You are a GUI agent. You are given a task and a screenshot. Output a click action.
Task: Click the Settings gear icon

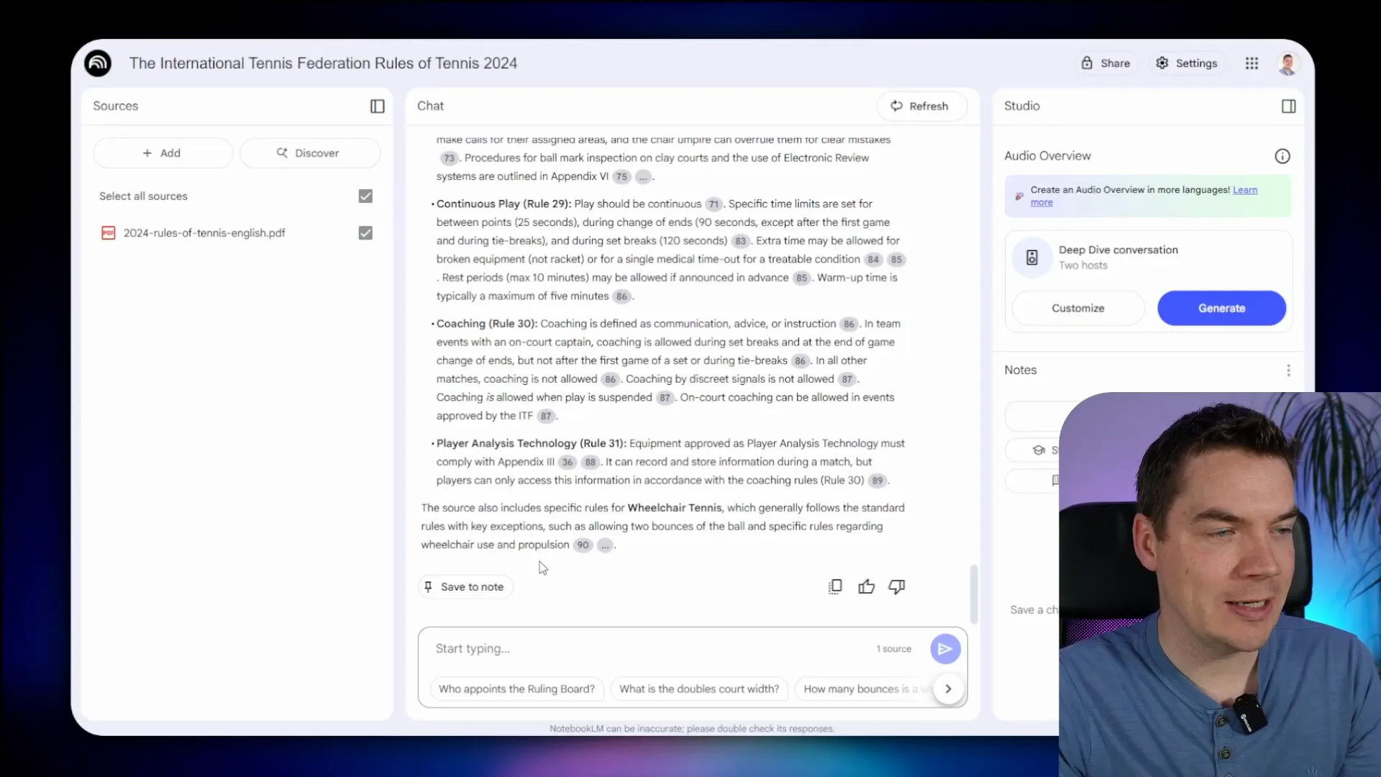(1162, 63)
